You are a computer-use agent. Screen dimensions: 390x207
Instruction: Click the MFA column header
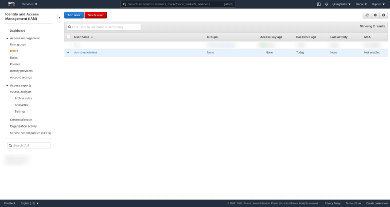(x=367, y=37)
